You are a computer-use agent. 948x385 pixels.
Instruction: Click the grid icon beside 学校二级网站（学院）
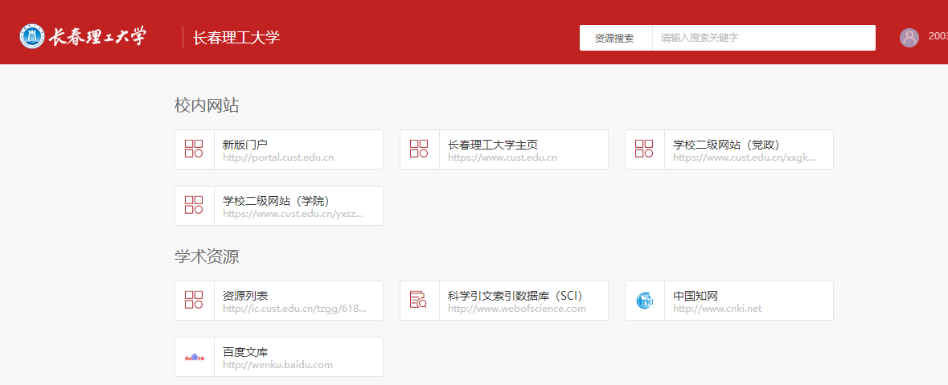click(194, 205)
